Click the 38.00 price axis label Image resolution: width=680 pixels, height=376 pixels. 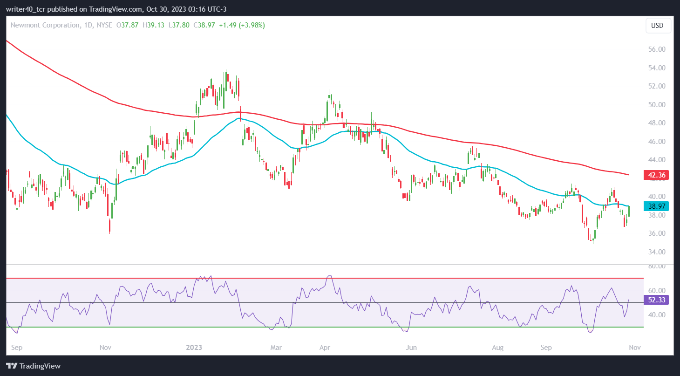(x=656, y=215)
